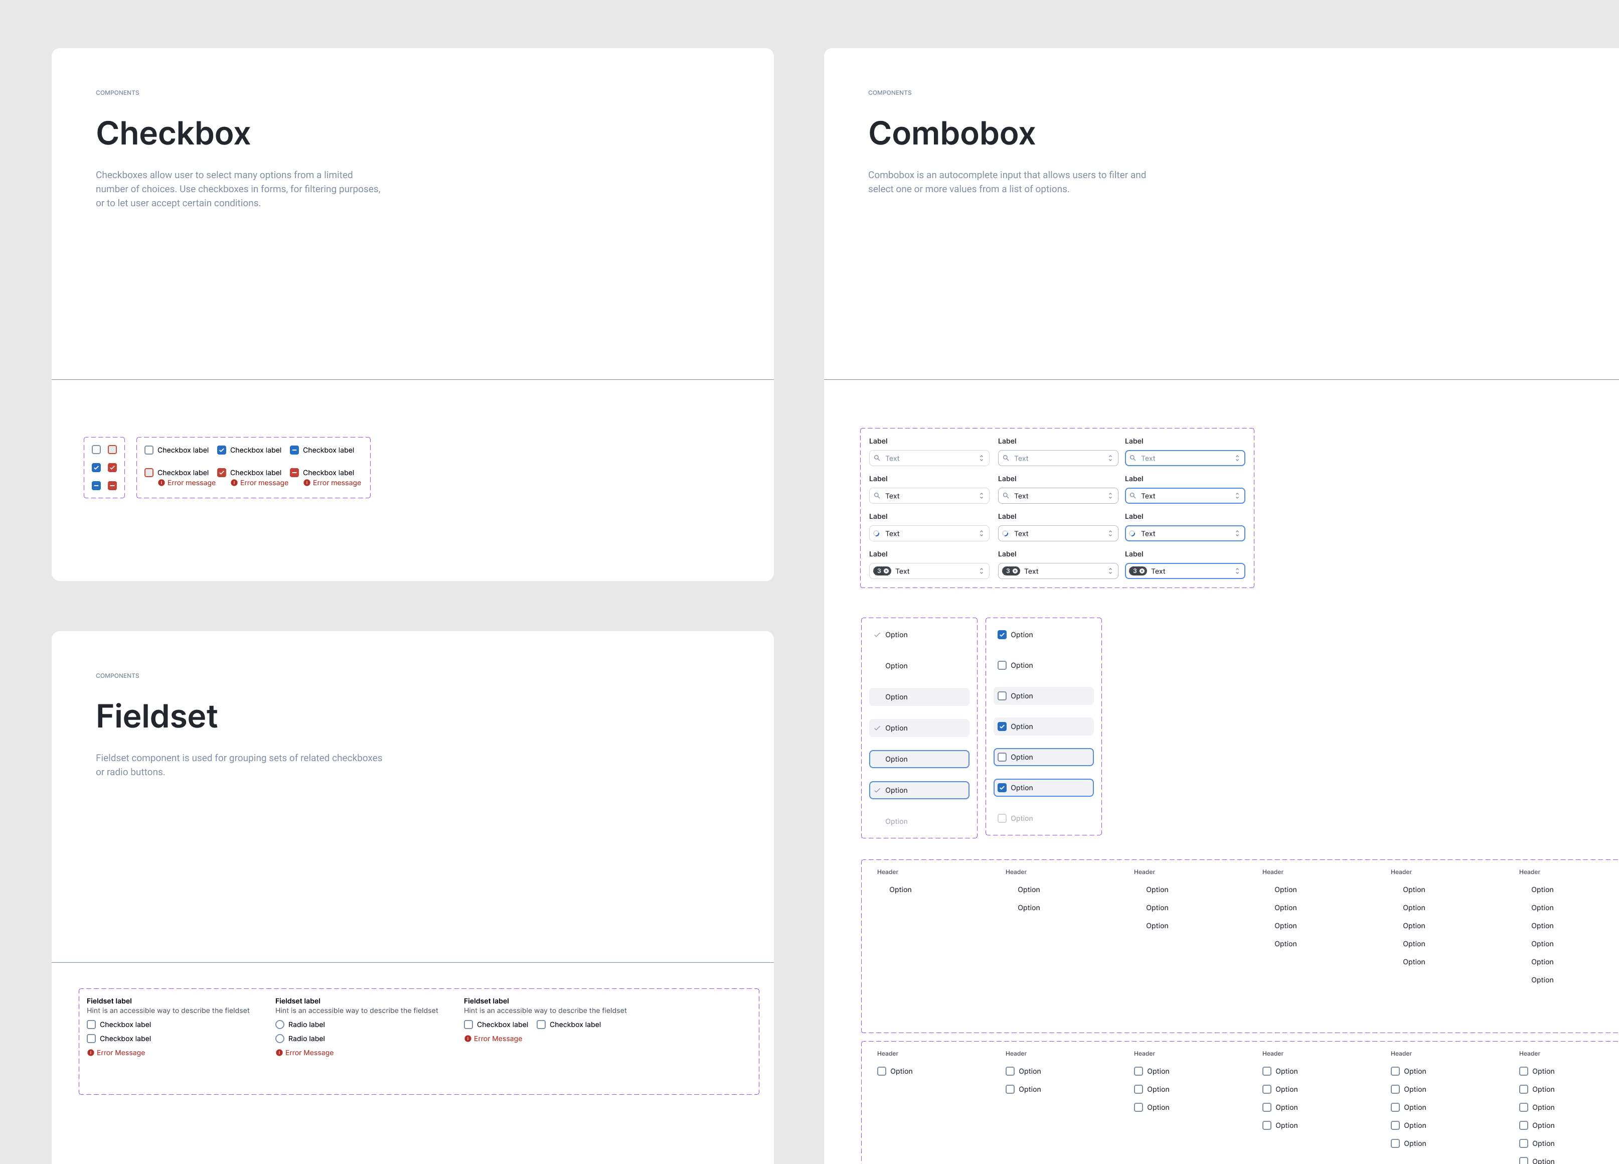
Task: Click error icon under side-by-side Checkbox labels fieldset
Action: click(x=467, y=1038)
